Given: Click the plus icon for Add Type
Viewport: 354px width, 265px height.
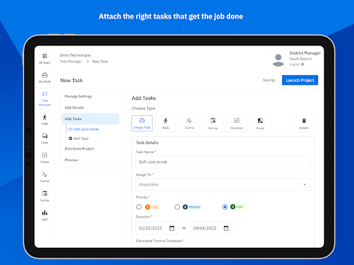Looking at the screenshot, I should tap(71, 138).
